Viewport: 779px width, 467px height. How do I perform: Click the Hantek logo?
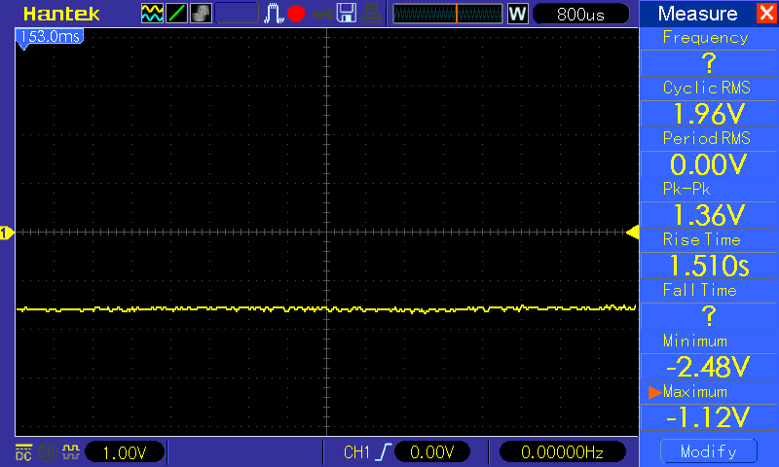pos(61,14)
